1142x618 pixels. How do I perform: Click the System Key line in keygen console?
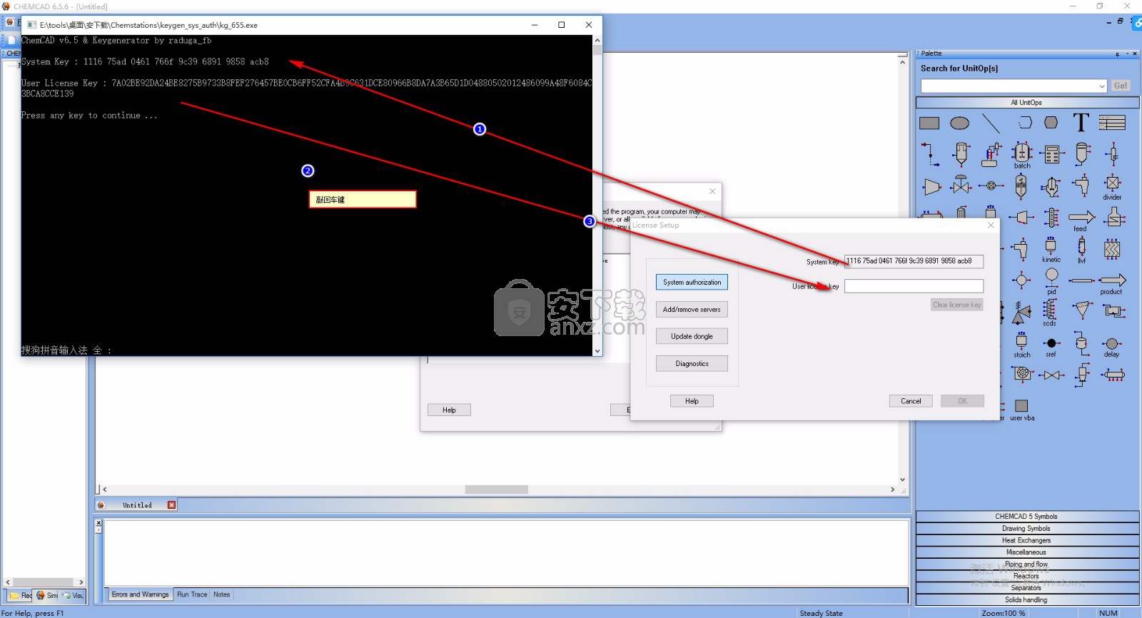145,62
